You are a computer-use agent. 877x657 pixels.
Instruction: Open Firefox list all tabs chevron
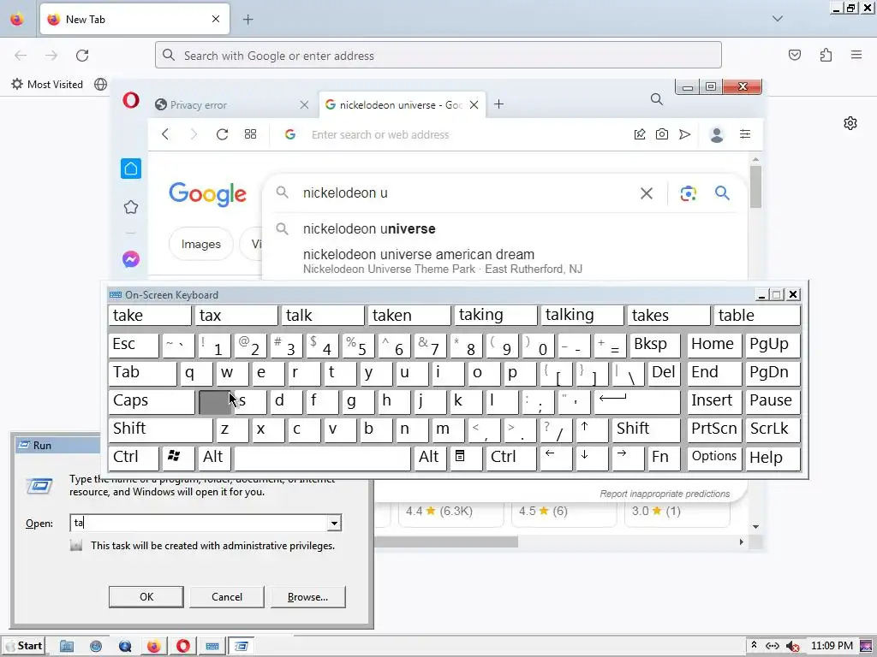pyautogui.click(x=778, y=19)
